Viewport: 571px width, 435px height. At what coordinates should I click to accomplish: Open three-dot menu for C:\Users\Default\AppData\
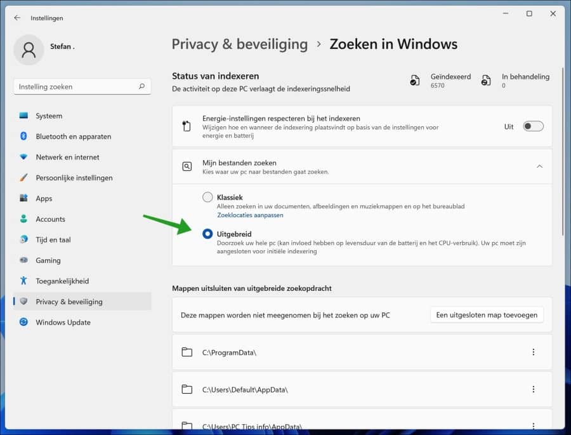533,389
